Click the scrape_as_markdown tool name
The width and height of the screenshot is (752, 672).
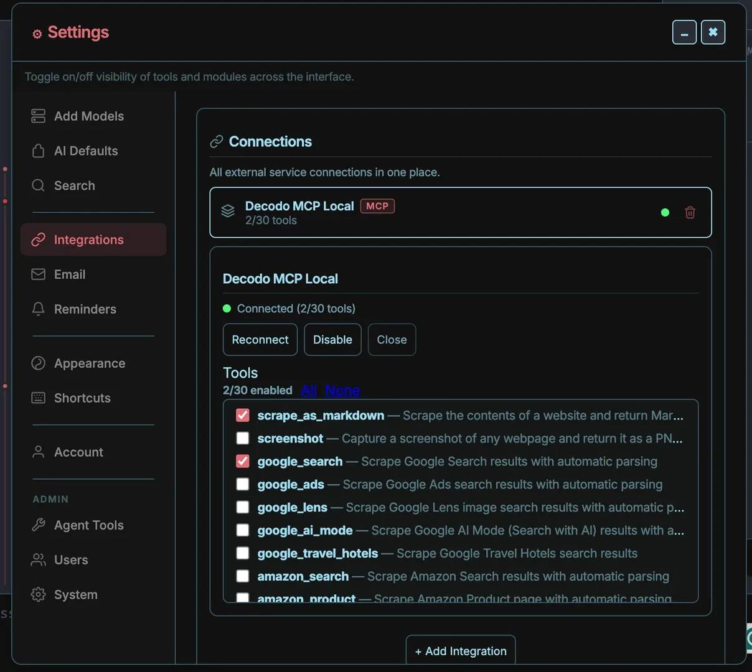pos(321,415)
